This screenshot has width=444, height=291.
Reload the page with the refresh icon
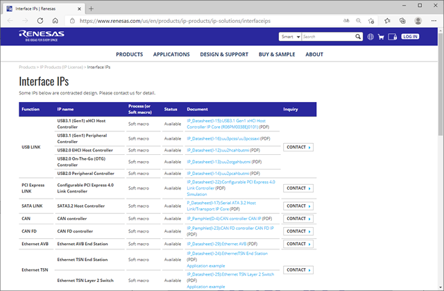click(40, 21)
